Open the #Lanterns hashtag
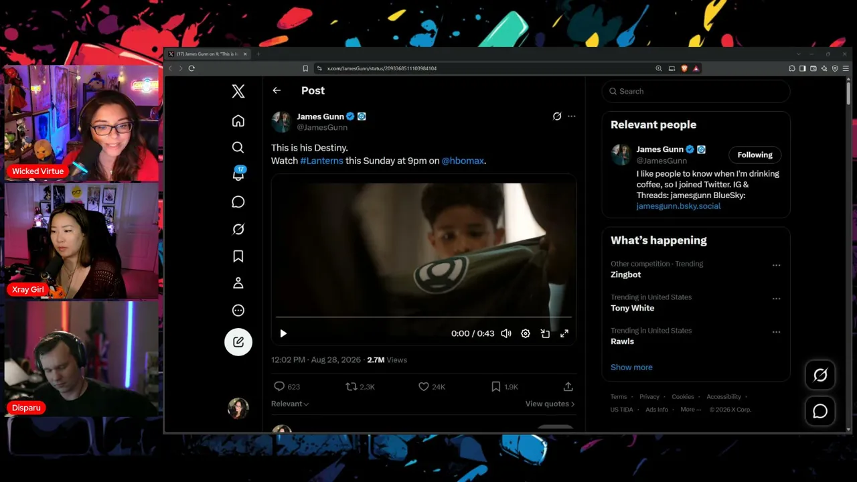857x482 pixels. (321, 161)
